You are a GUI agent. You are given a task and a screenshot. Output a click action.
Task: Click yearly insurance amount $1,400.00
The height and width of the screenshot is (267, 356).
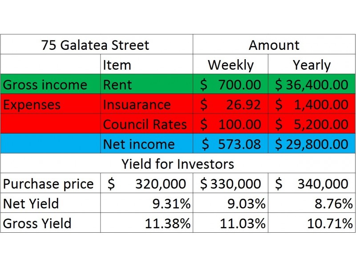tap(312, 104)
